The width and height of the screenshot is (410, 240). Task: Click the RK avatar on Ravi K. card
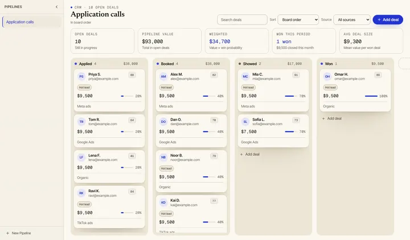pyautogui.click(x=81, y=193)
